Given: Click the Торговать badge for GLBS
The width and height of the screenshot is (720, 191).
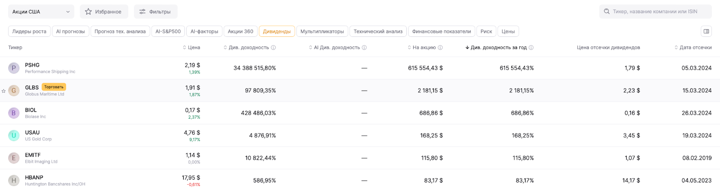Looking at the screenshot, I should (54, 87).
